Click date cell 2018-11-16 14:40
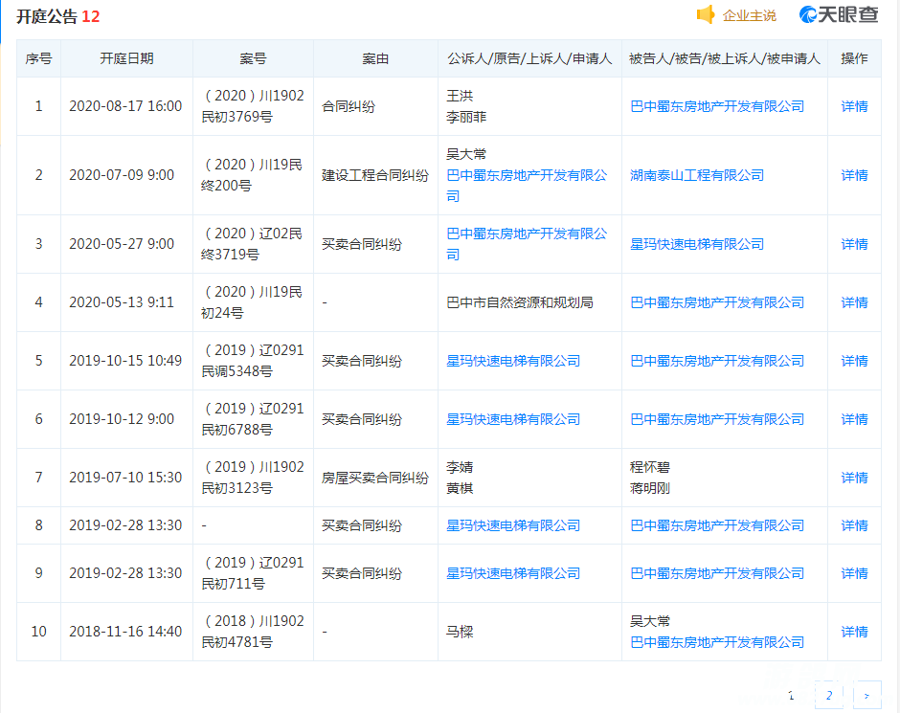 pyautogui.click(x=125, y=632)
